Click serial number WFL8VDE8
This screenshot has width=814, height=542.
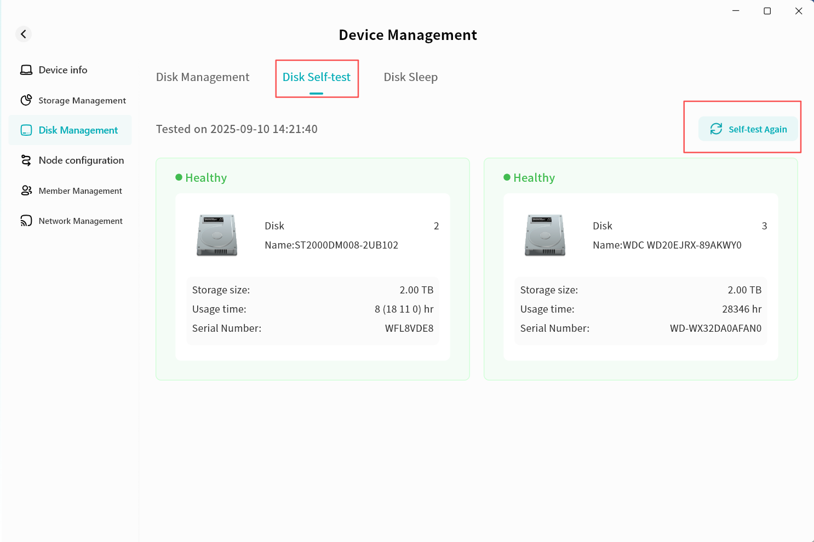tap(409, 328)
